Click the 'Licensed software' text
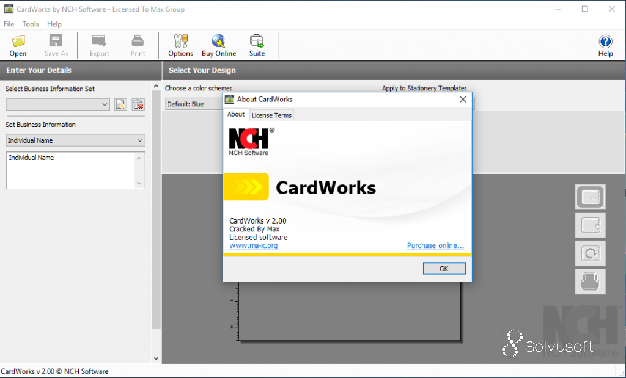Viewport: 626px width, 378px height. 259,238
